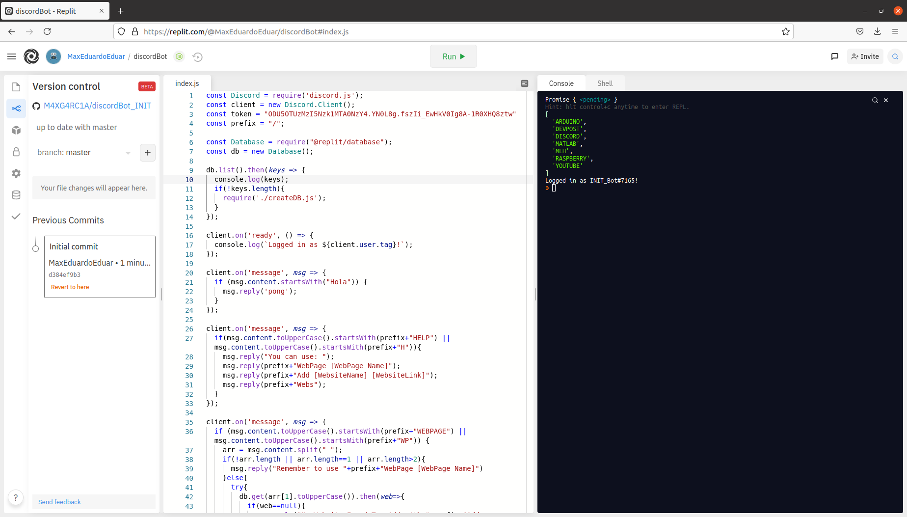Screen dimensions: 907x517
Task: Open the MaxEduardoEduar user avatar
Action: (x=53, y=56)
